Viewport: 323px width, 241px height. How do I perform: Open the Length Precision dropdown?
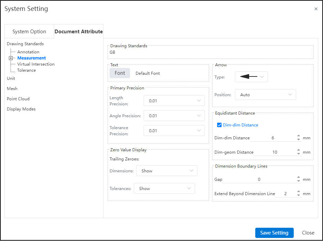pos(174,101)
